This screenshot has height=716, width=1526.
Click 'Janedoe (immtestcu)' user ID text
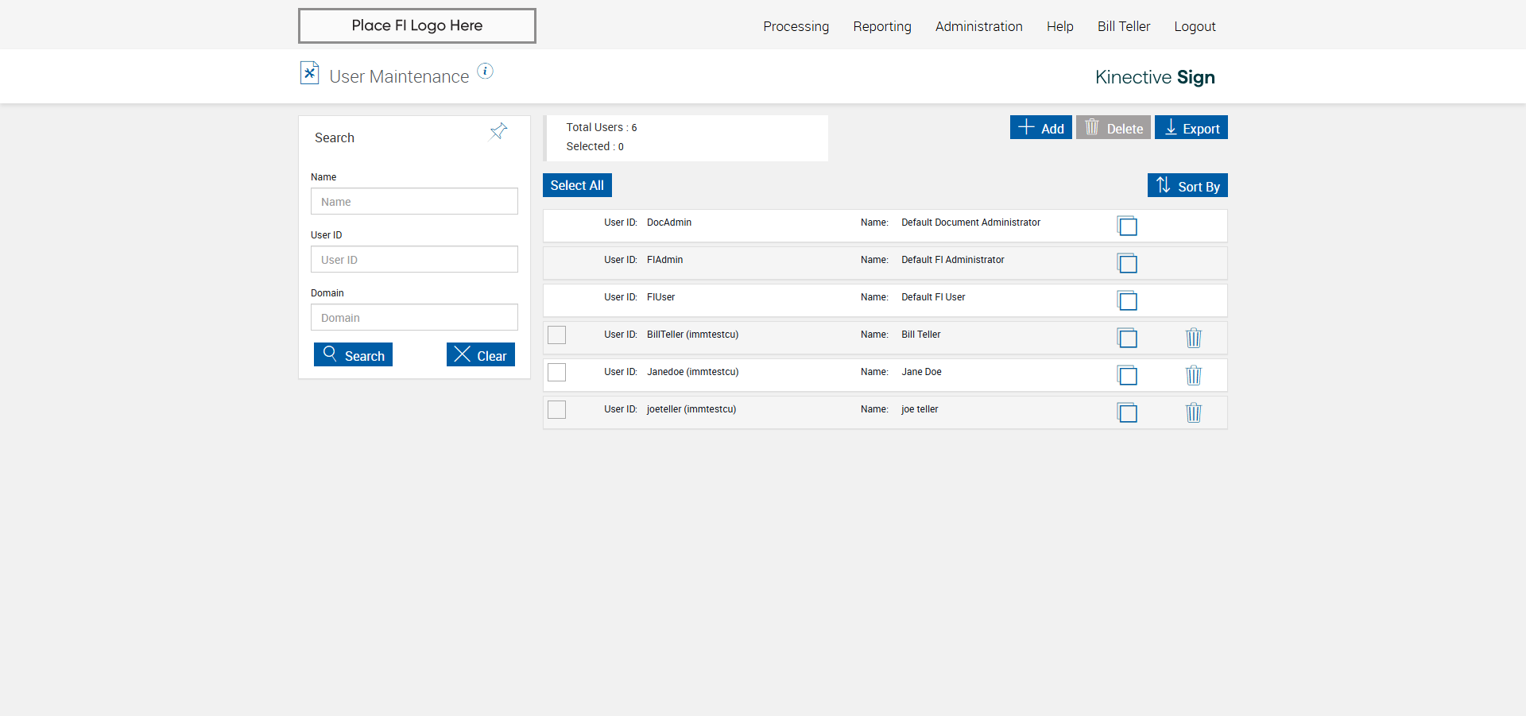[x=692, y=372]
